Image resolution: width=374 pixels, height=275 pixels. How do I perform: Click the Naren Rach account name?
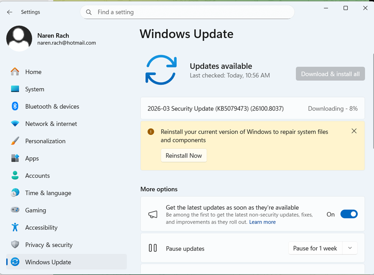click(53, 36)
